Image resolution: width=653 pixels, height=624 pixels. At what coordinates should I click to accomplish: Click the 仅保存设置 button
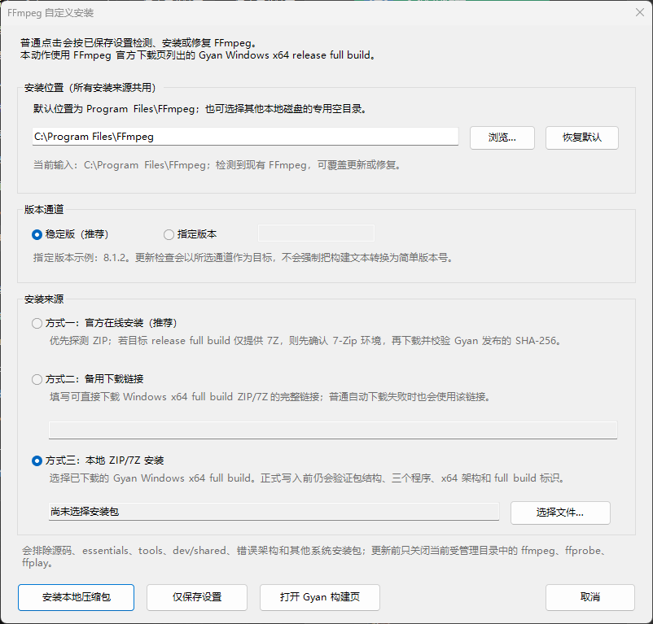(197, 597)
